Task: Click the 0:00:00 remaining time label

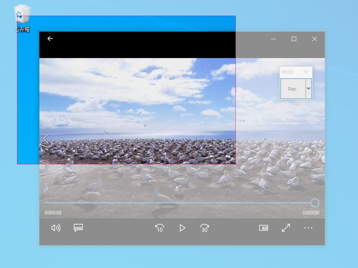Action: click(x=311, y=213)
